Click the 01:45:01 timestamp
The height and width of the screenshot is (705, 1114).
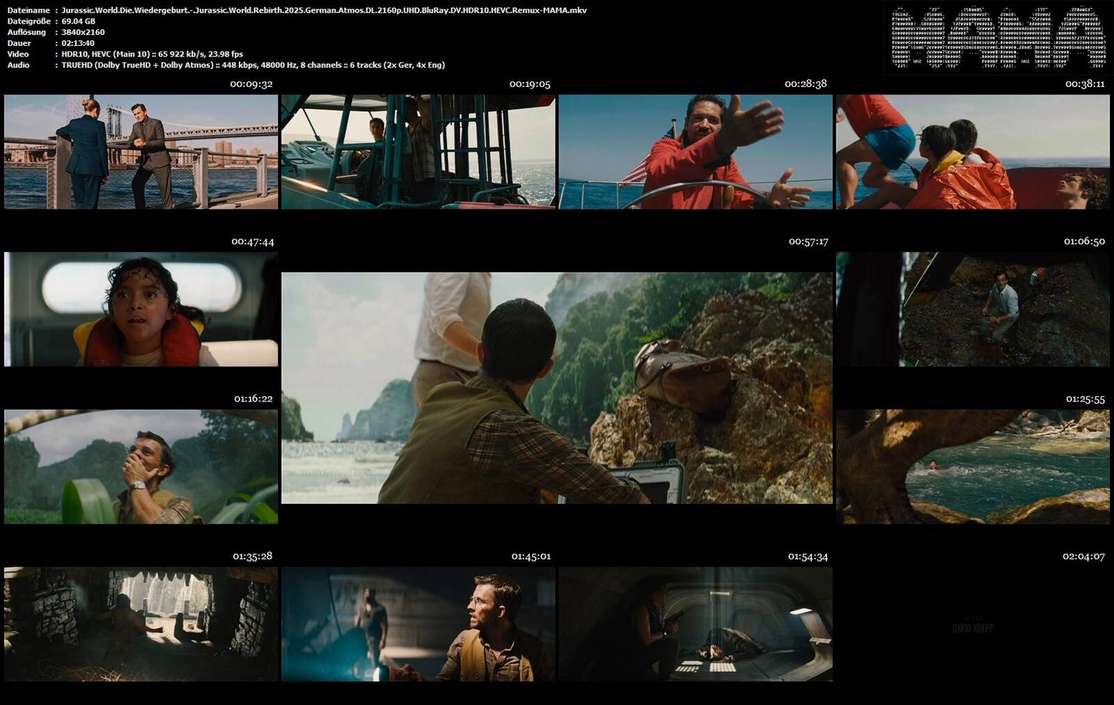pyautogui.click(x=531, y=556)
